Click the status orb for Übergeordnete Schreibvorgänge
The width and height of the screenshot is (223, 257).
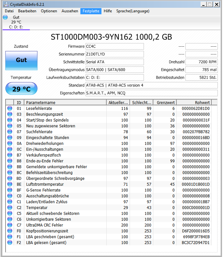click(10, 178)
